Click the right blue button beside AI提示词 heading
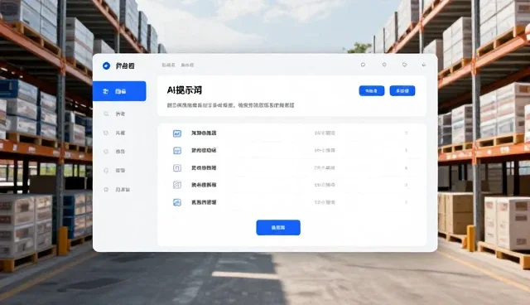530x305 pixels. [402, 90]
